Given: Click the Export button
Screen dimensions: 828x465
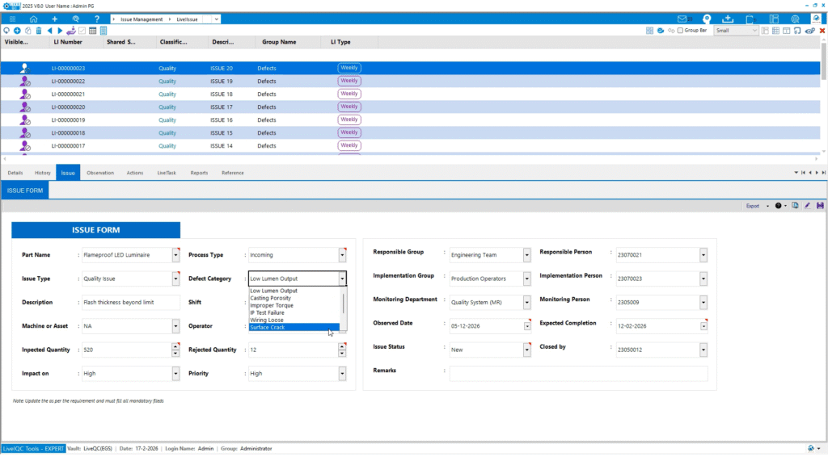Looking at the screenshot, I should [753, 206].
